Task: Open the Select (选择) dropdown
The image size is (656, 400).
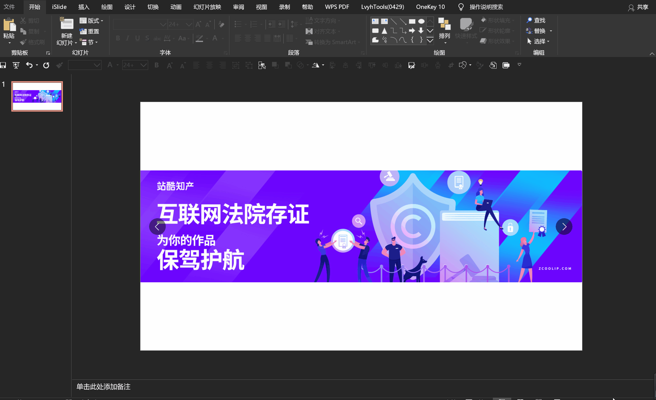Action: [x=538, y=41]
